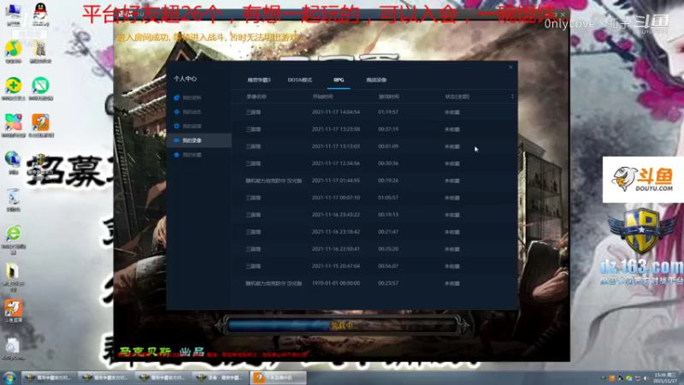Select 我的录像 camera item in sidebar
Screen dimensions: 684x385
[199, 140]
